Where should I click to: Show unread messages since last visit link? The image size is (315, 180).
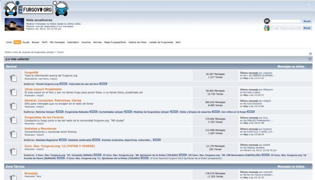click(x=54, y=24)
